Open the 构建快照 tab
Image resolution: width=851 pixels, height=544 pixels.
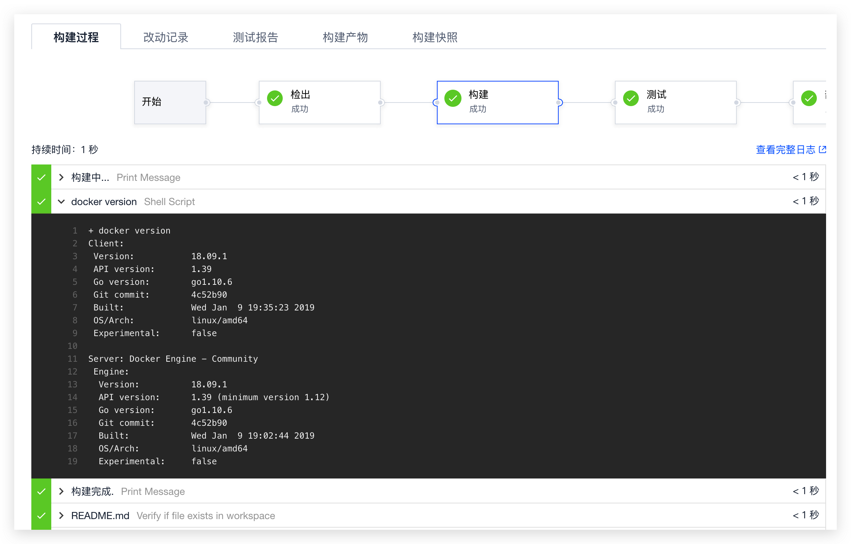pos(435,37)
